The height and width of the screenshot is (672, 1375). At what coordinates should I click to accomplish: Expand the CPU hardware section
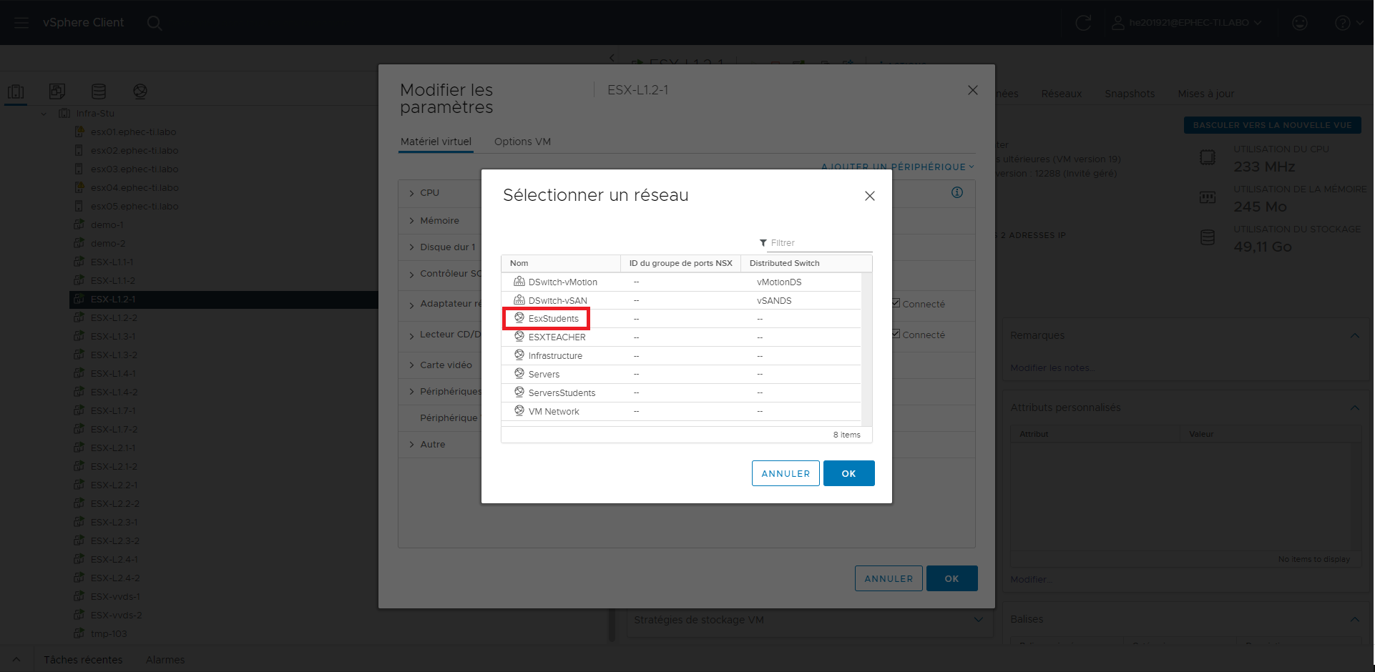point(412,193)
